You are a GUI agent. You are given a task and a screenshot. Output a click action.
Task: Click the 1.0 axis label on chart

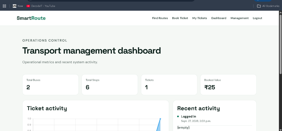pyautogui.click(x=29, y=119)
